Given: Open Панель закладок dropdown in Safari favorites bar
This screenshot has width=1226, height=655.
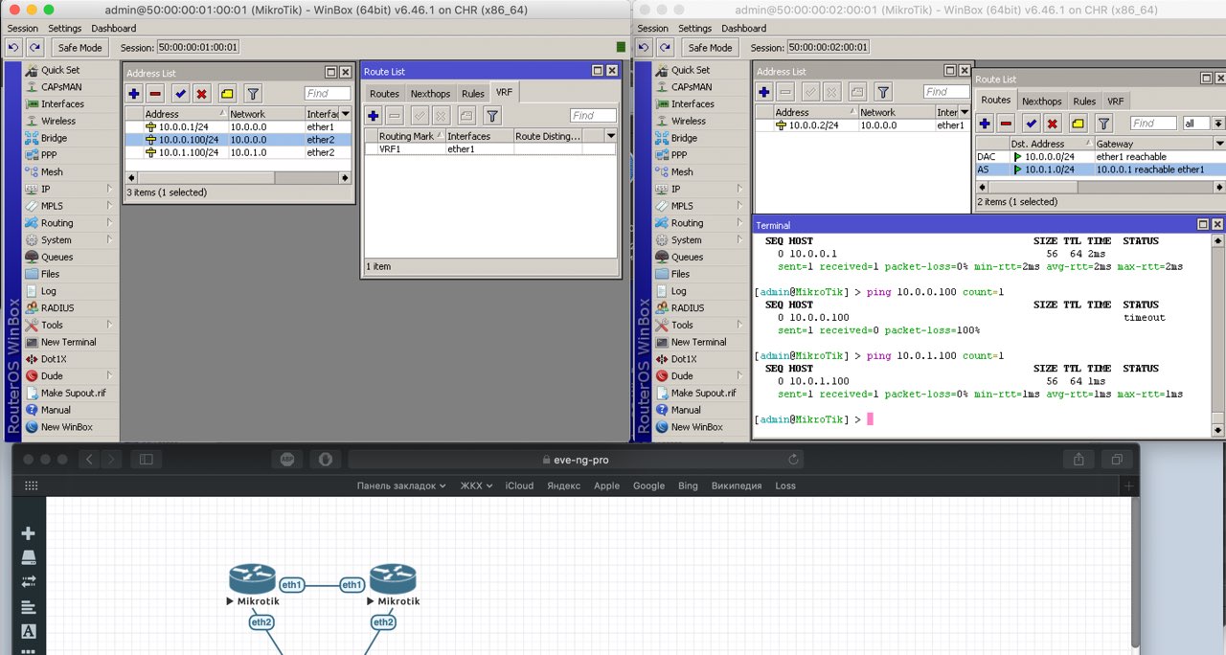Looking at the screenshot, I should pos(401,486).
